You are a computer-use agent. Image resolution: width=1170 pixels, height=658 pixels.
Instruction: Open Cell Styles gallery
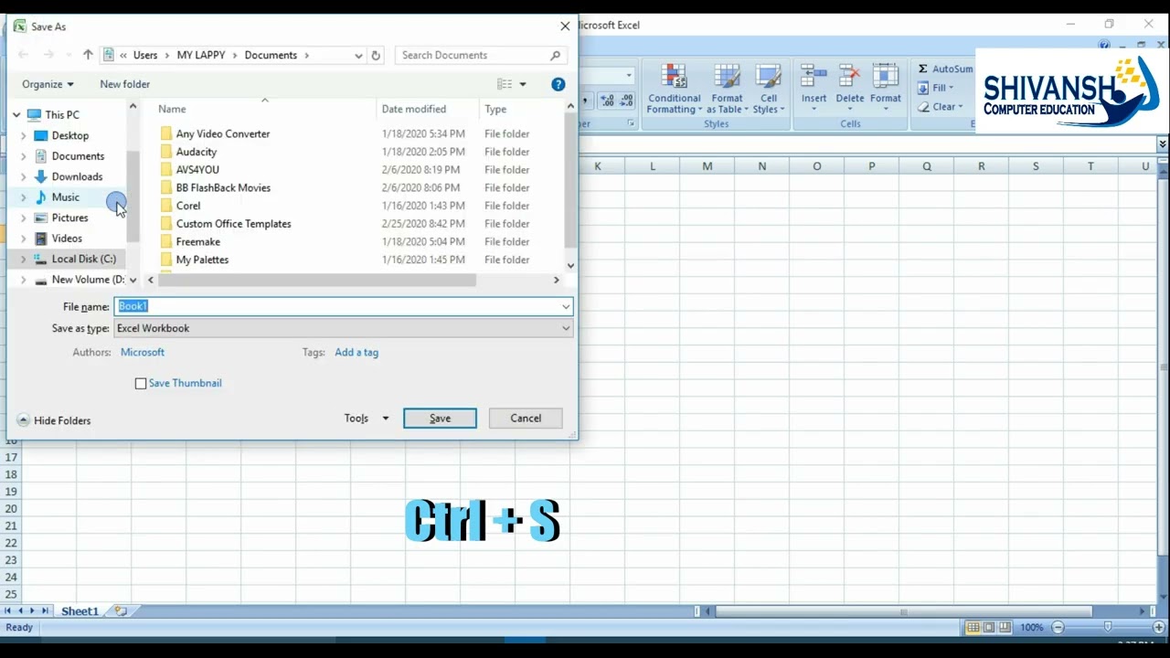click(x=769, y=90)
